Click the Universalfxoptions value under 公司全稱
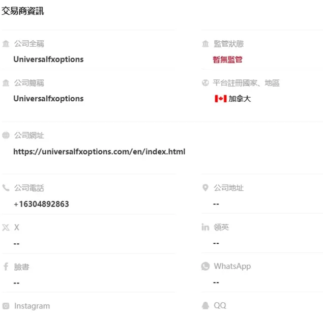 pyautogui.click(x=48, y=60)
